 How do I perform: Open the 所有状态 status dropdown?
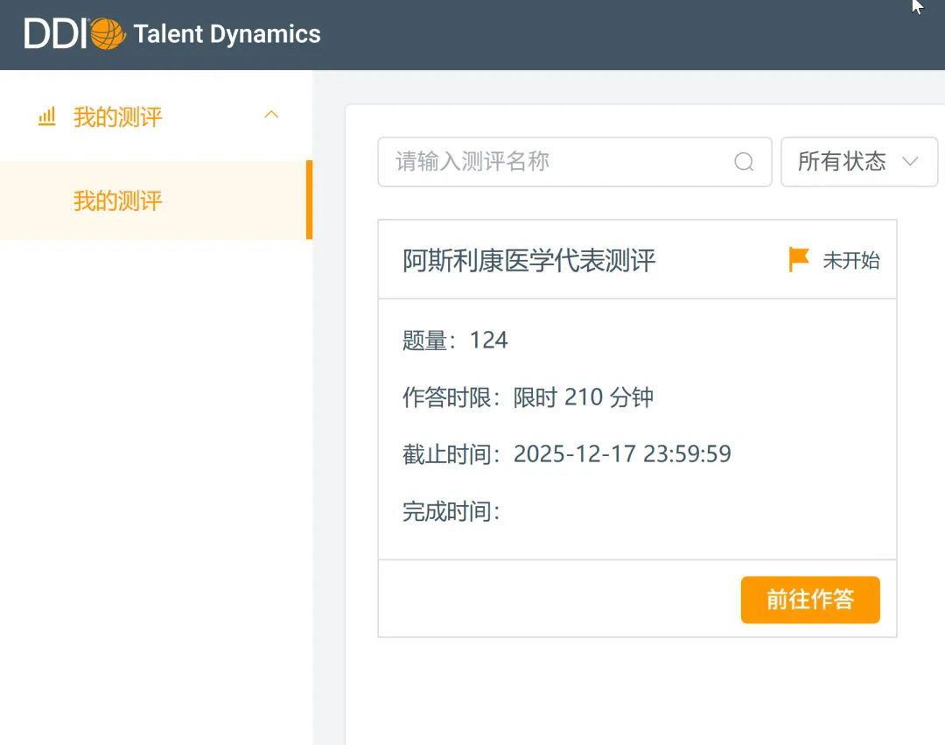point(859,162)
